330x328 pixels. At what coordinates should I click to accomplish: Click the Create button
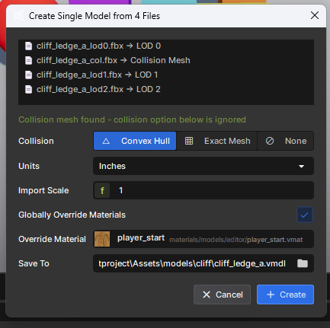coord(285,295)
